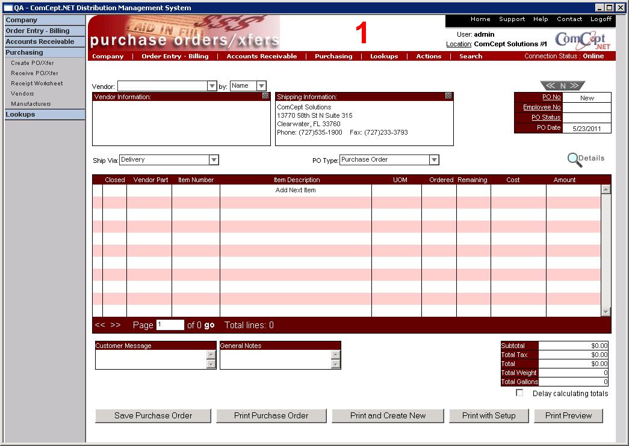Open Purchasing in the top menu bar
The width and height of the screenshot is (629, 446).
[x=333, y=57]
